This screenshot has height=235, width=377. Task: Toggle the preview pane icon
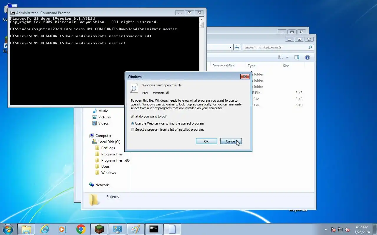click(x=297, y=57)
